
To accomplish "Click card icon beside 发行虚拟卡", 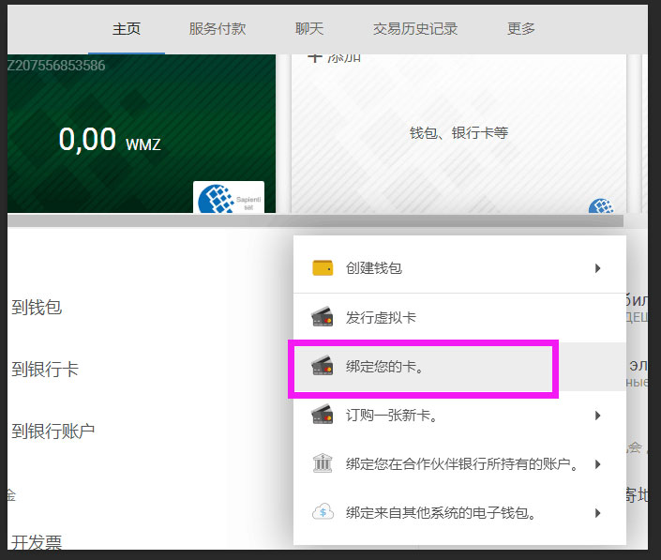I will click(323, 317).
